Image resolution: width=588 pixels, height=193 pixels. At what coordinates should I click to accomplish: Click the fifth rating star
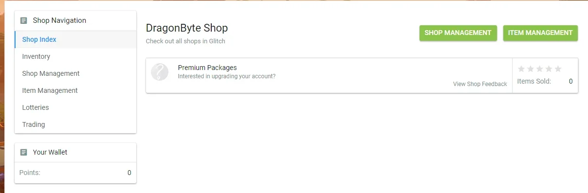coord(558,69)
